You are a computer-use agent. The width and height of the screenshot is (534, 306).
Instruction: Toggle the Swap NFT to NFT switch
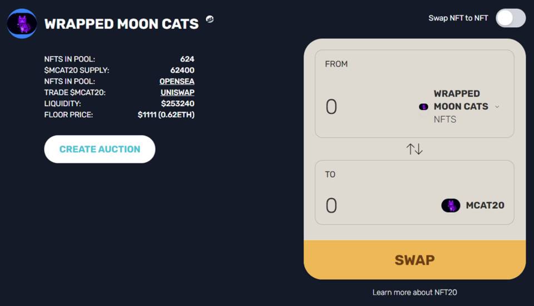coord(511,18)
